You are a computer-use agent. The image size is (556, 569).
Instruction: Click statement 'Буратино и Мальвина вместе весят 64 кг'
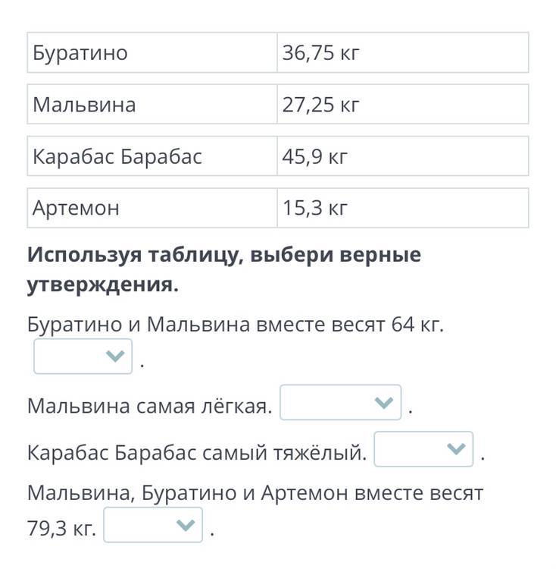pos(235,325)
